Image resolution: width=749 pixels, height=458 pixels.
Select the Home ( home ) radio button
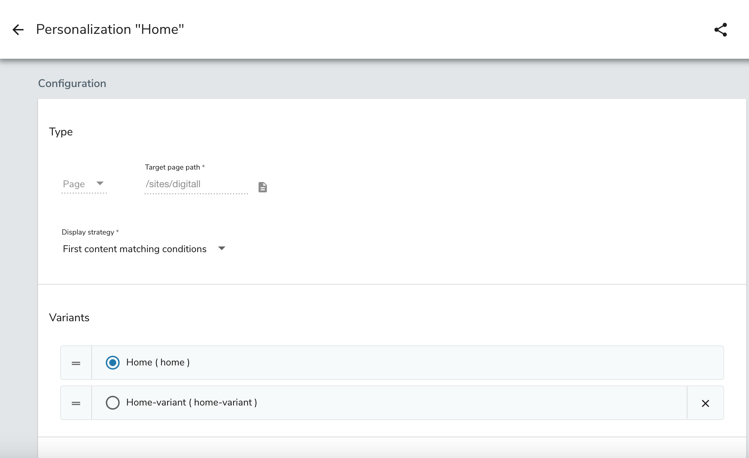point(112,363)
